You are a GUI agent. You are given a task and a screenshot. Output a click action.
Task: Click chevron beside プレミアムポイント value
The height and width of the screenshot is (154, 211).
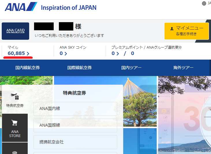[x=118, y=54]
